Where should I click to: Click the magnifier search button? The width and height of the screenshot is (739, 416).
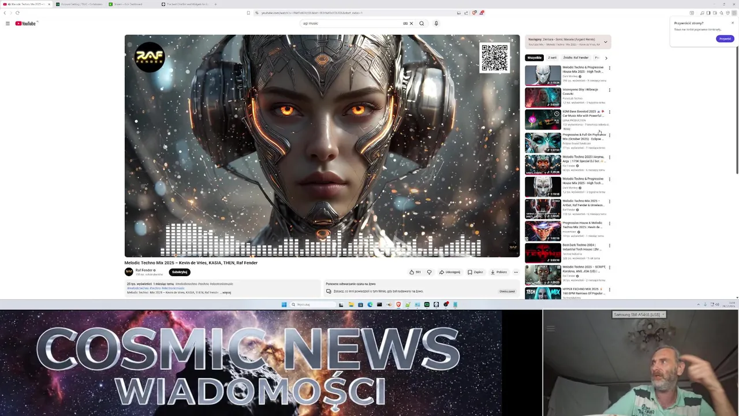[x=421, y=24]
